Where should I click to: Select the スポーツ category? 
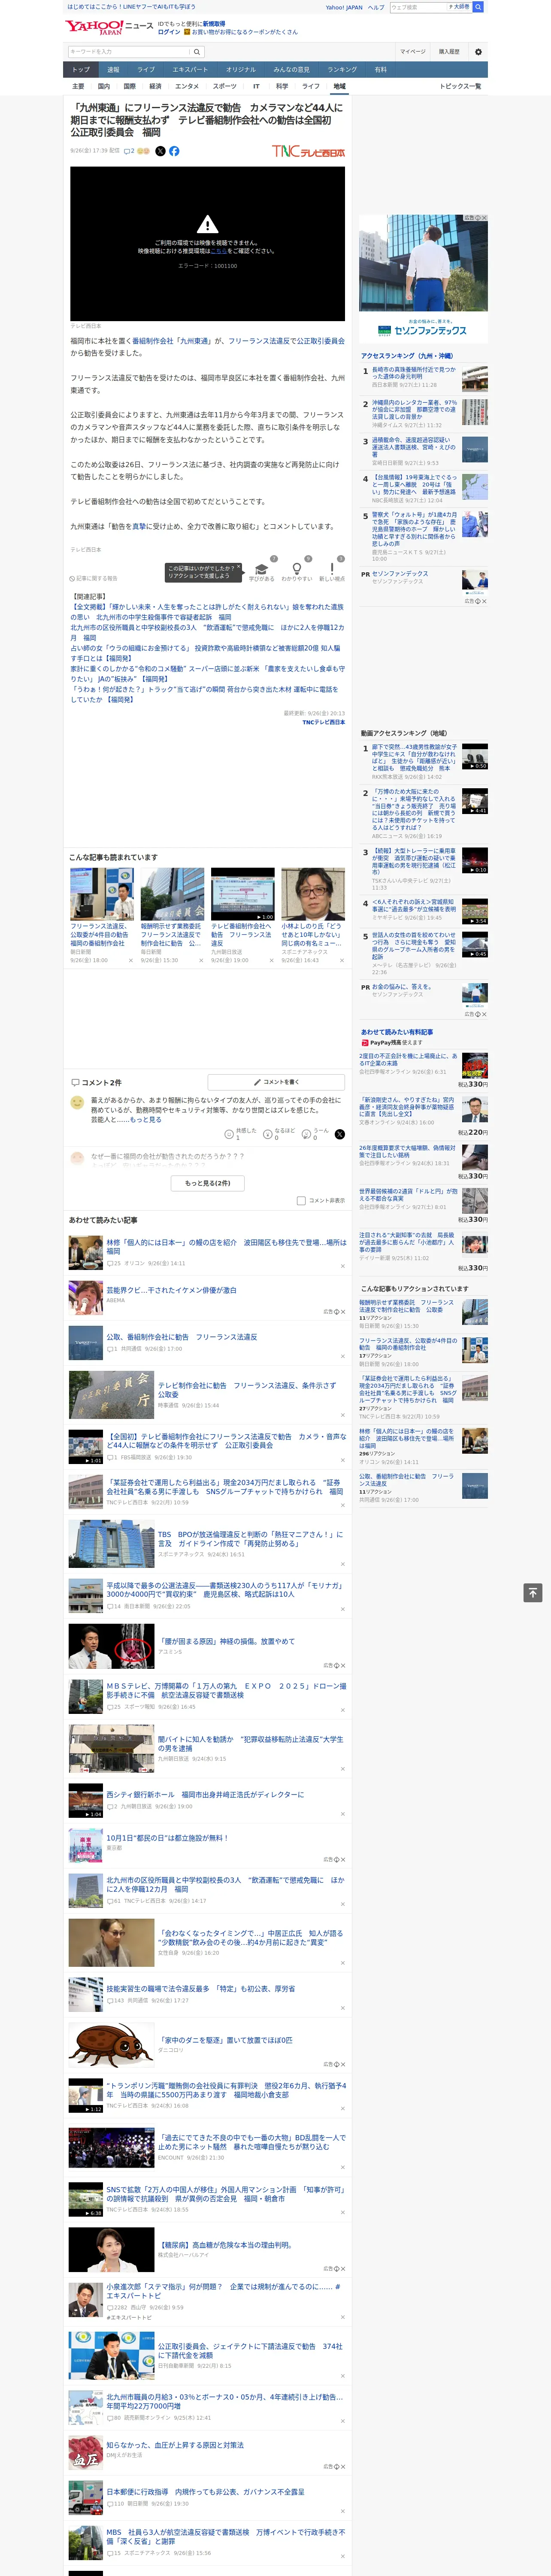225,86
